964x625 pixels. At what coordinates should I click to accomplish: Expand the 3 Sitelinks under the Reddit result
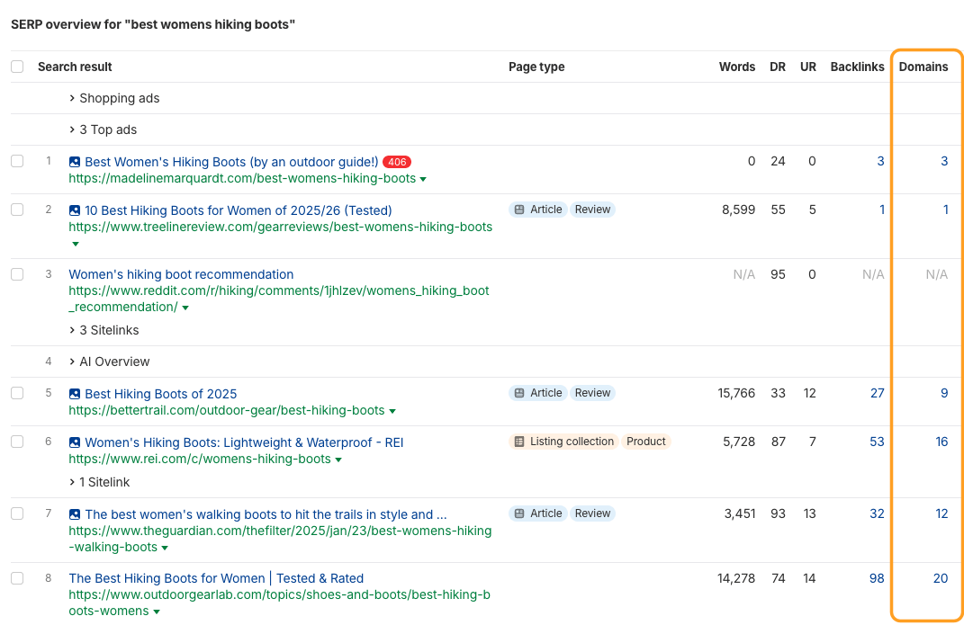point(109,330)
